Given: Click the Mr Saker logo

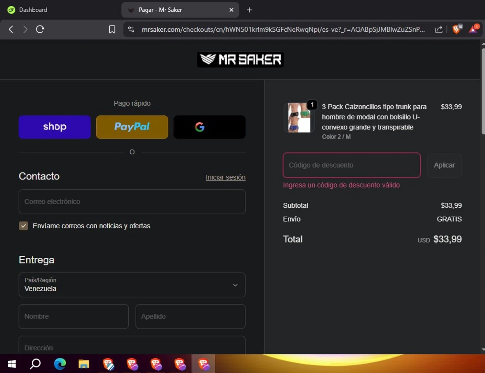Looking at the screenshot, I should pos(240,59).
